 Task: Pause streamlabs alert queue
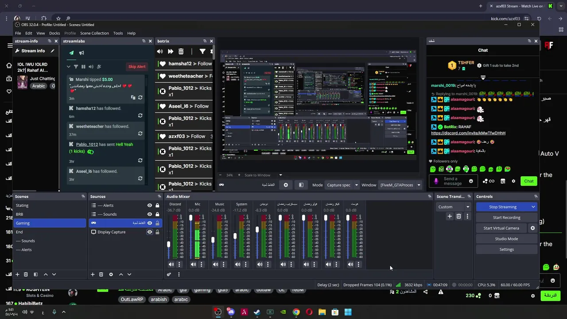click(83, 66)
